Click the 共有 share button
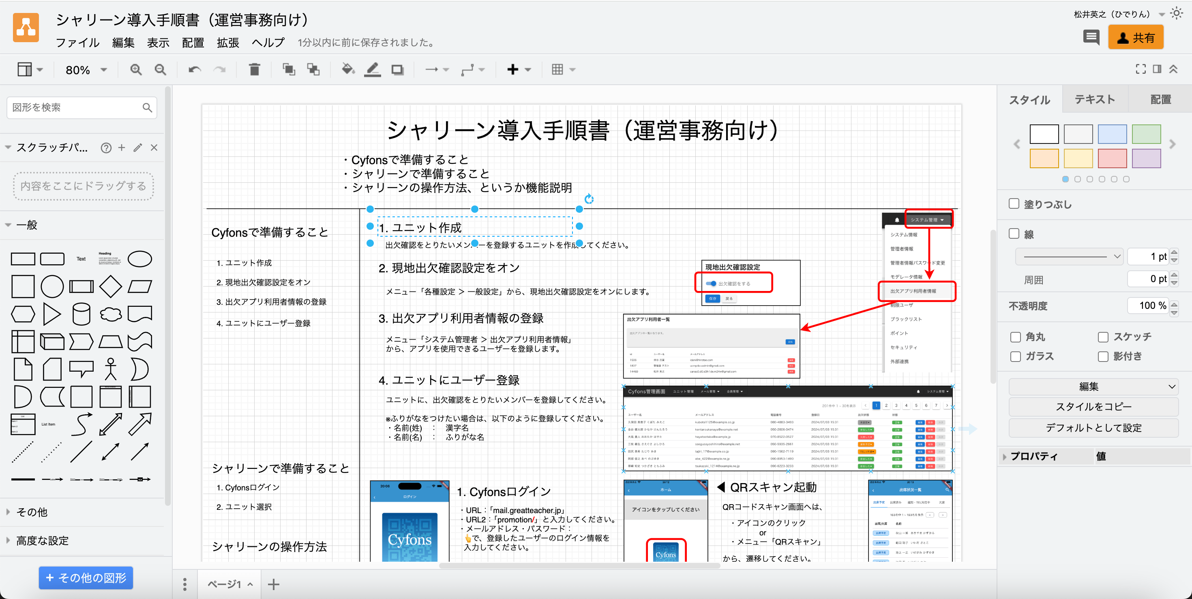This screenshot has width=1192, height=599. [x=1136, y=37]
